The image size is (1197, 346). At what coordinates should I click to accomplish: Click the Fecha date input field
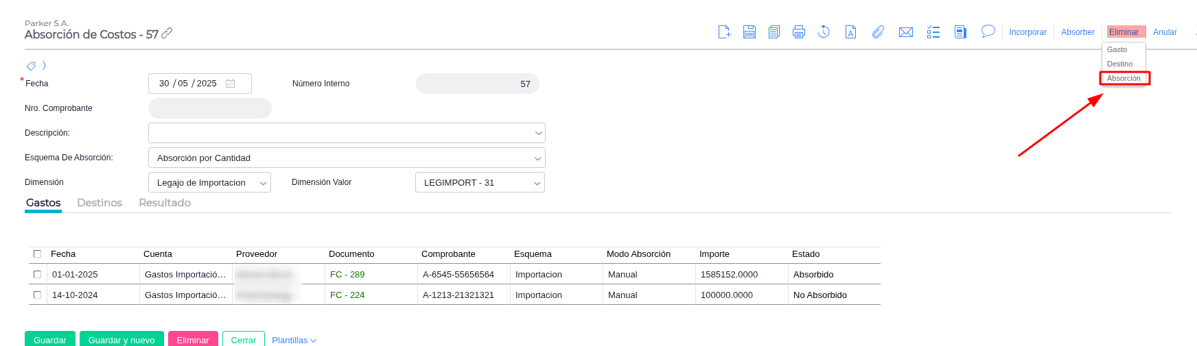[x=200, y=84]
